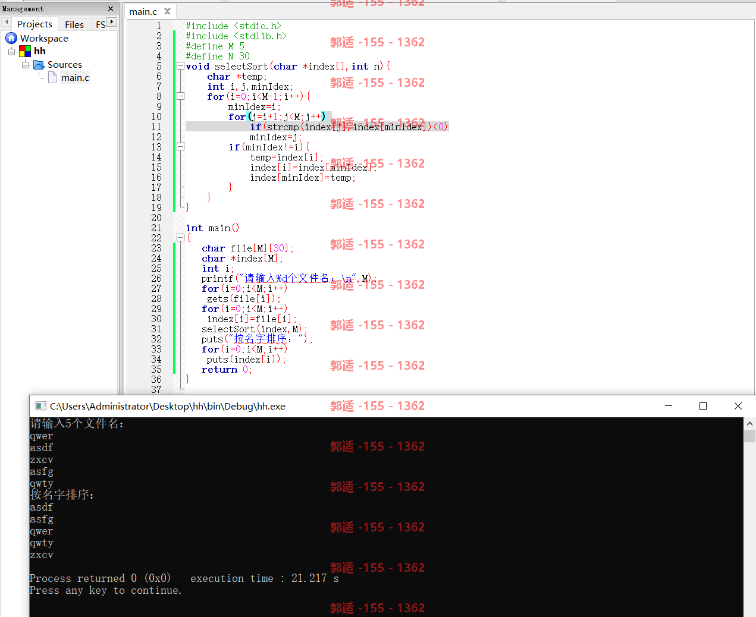The height and width of the screenshot is (617, 756).
Task: Click the 'index[minIdex]=temp;' statement
Action: tap(303, 177)
